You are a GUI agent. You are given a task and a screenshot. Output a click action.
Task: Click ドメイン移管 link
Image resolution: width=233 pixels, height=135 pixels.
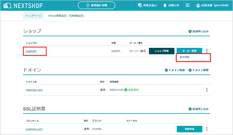198,70
